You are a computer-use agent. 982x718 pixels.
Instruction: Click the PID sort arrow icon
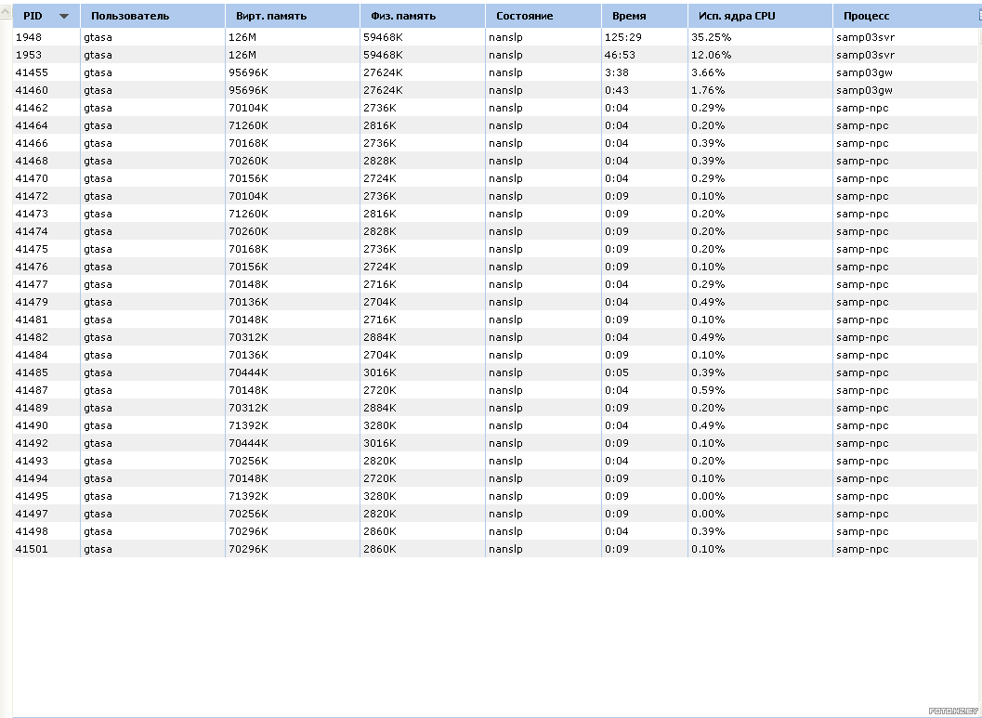pyautogui.click(x=64, y=17)
